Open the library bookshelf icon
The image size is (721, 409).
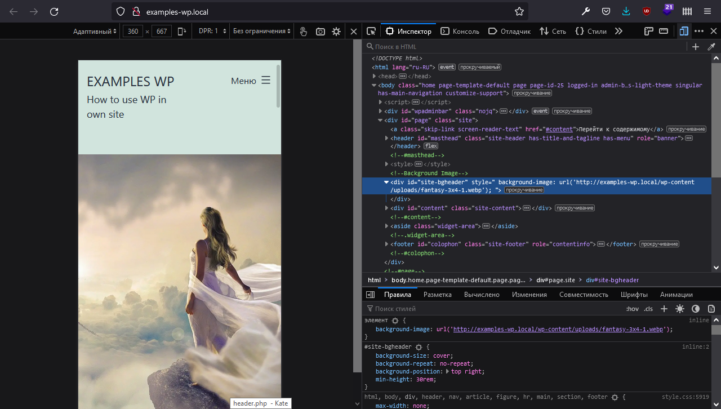pyautogui.click(x=687, y=11)
